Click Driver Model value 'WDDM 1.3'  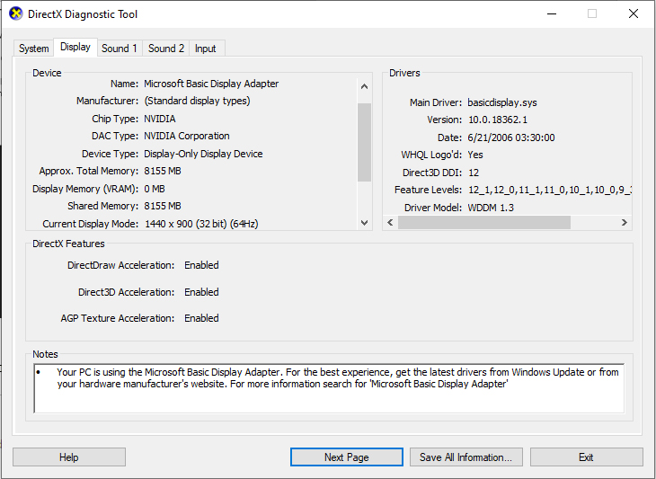tap(491, 208)
